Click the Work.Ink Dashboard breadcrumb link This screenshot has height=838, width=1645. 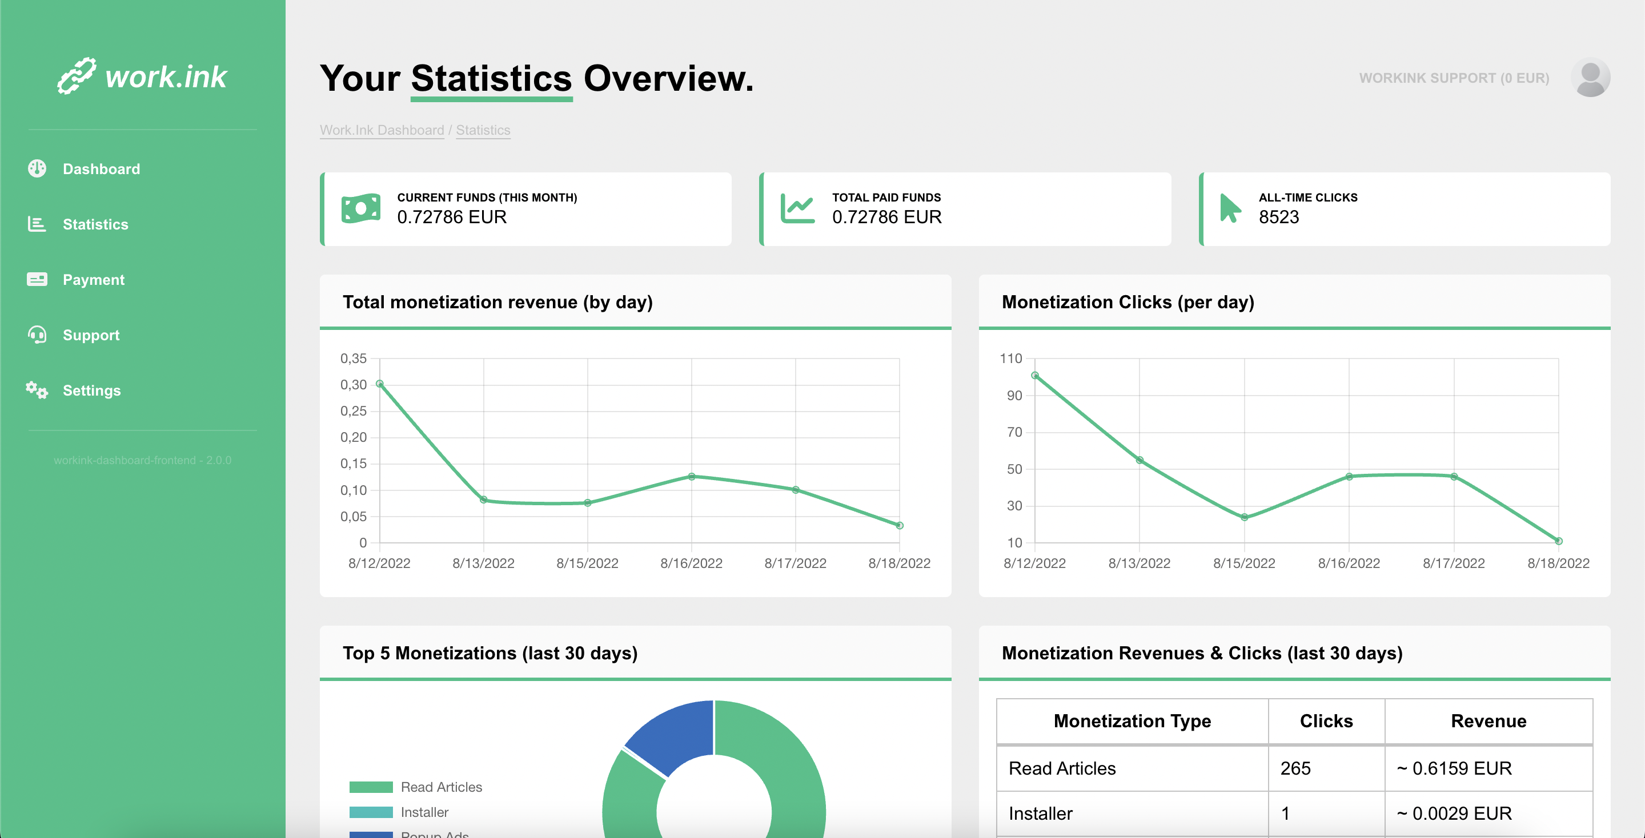[382, 130]
